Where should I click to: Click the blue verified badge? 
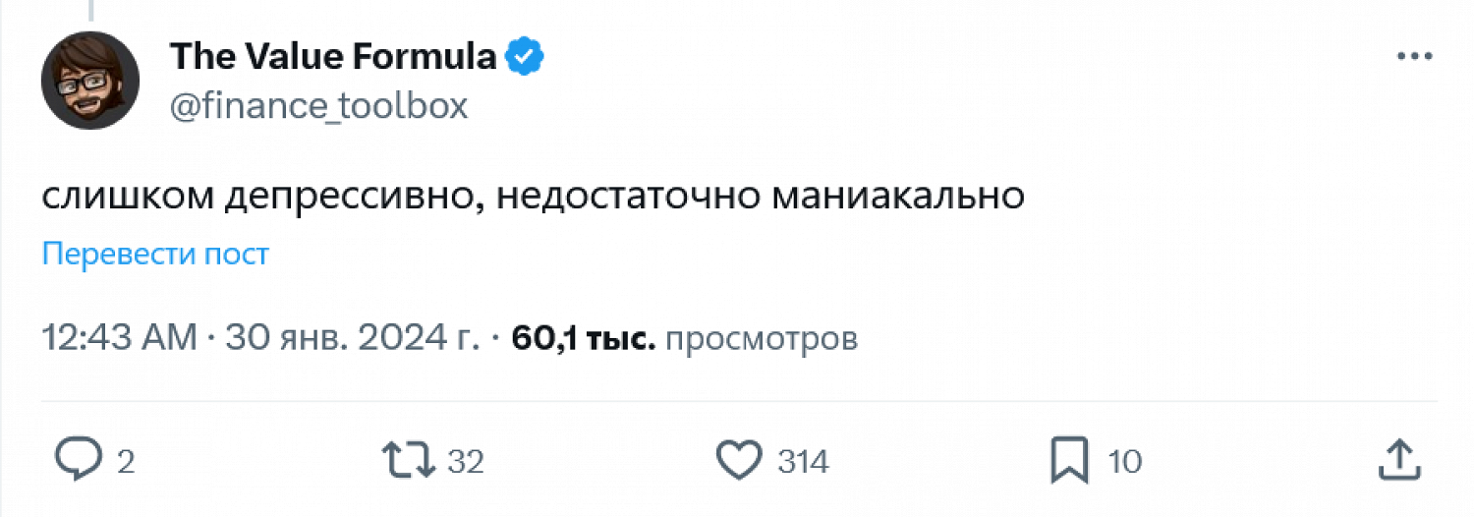(x=525, y=57)
